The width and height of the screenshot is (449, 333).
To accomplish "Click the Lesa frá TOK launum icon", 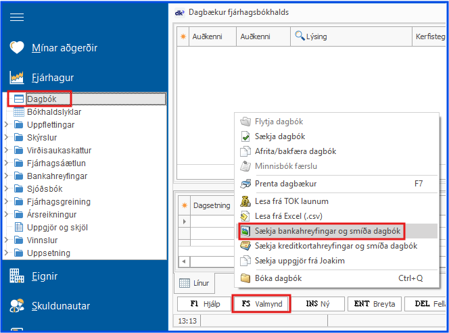I will [245, 201].
